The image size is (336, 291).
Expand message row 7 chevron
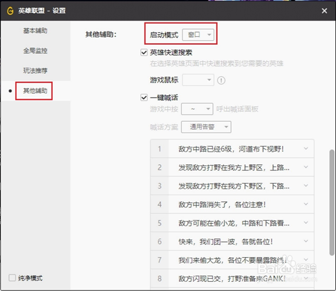click(306, 259)
